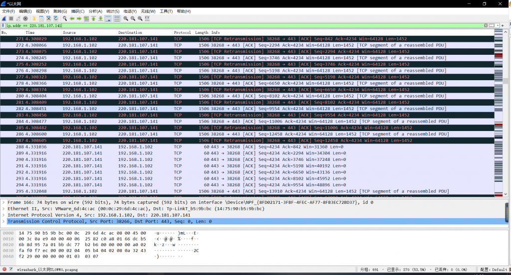Sort by the Source column header

click(89, 32)
